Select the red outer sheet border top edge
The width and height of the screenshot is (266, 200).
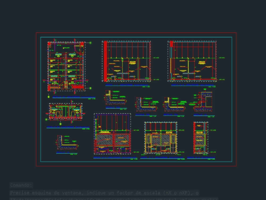coord(136,33)
